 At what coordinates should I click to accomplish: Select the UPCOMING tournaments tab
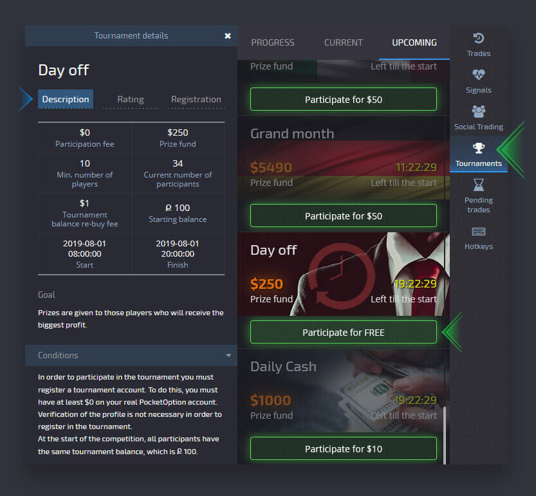click(x=414, y=42)
